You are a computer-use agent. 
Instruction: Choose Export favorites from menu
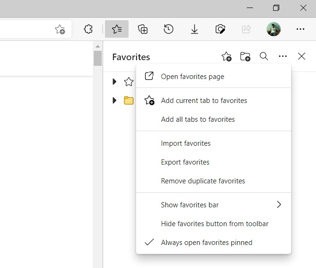(x=185, y=162)
